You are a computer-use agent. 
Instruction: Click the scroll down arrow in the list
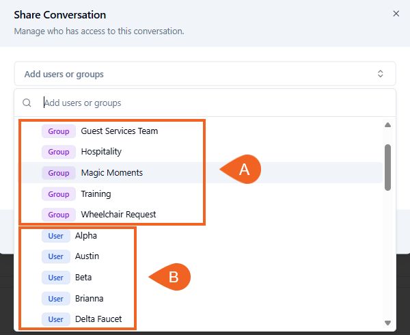point(387,323)
